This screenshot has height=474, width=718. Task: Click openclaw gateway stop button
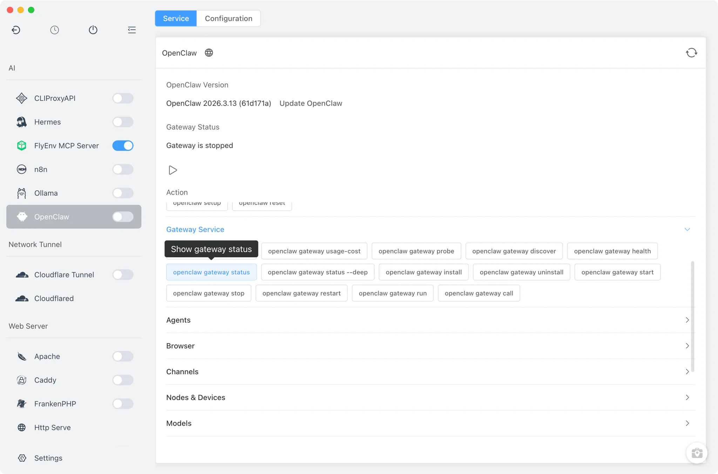tap(209, 293)
